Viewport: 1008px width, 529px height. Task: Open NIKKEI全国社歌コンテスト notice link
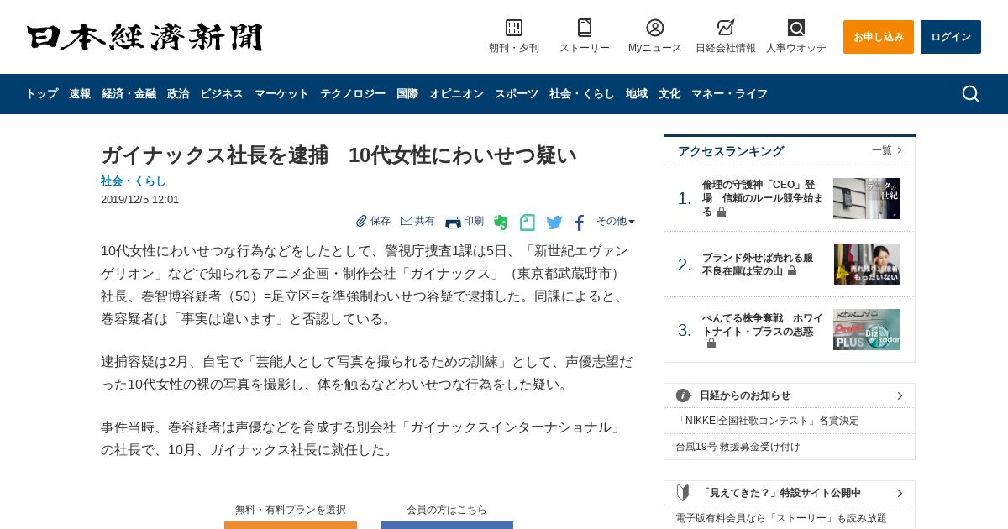(x=768, y=421)
